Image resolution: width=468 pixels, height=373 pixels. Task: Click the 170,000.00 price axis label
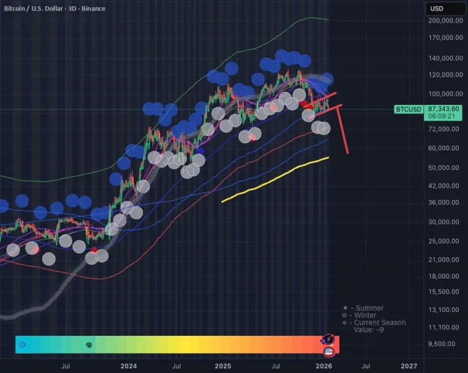click(445, 38)
